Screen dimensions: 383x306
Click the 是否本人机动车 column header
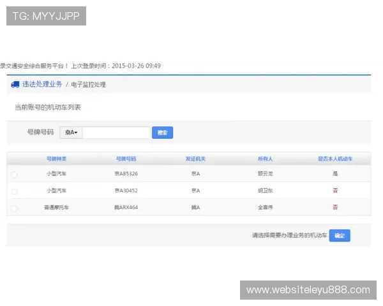pos(335,159)
